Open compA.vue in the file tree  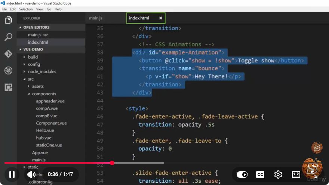click(47, 108)
